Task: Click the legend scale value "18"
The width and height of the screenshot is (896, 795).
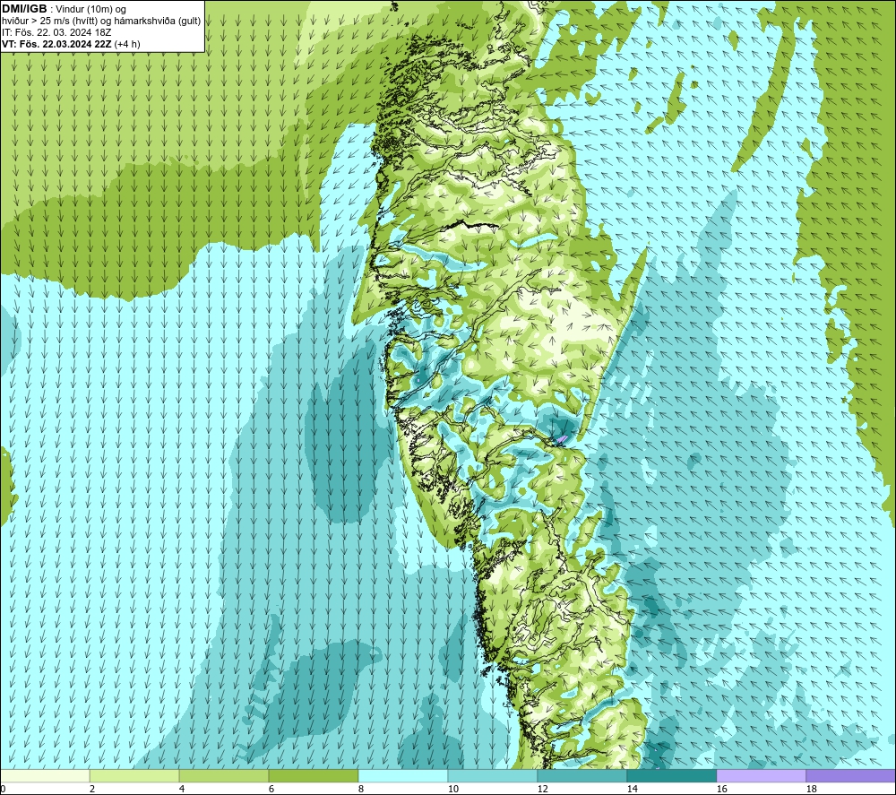Action: [x=812, y=790]
